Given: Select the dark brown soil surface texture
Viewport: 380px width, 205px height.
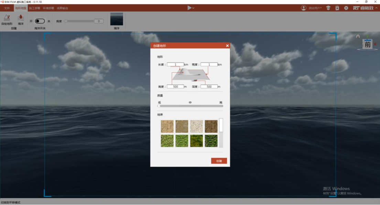Looking at the screenshot, I should 211,126.
